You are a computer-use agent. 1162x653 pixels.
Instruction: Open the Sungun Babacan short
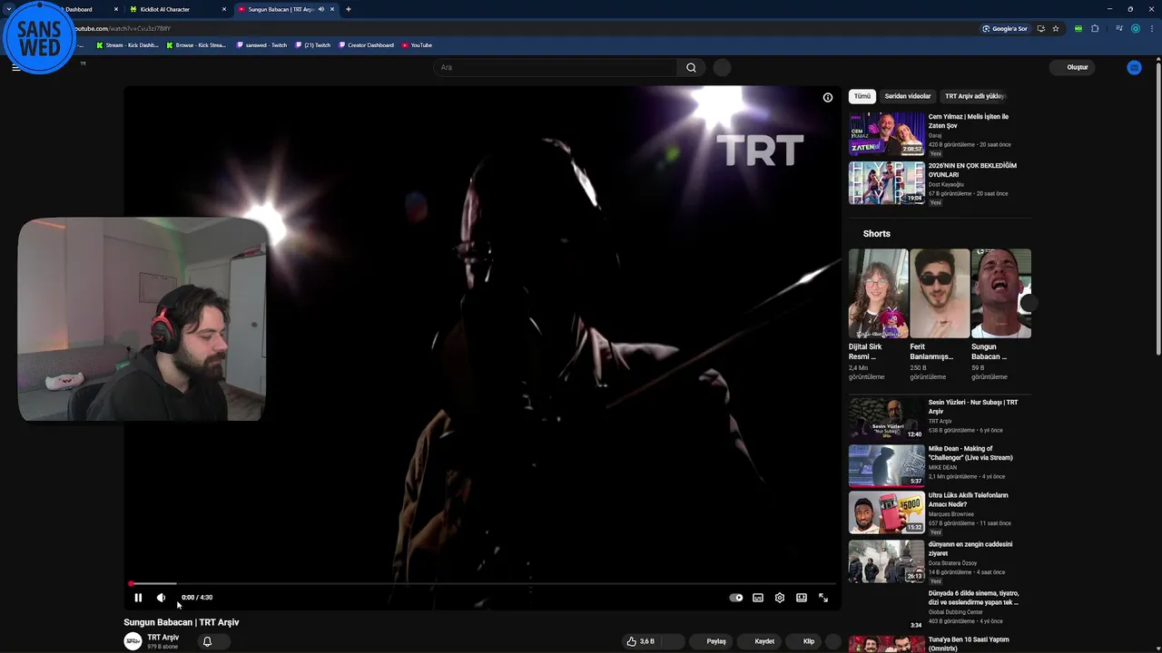(x=1001, y=293)
